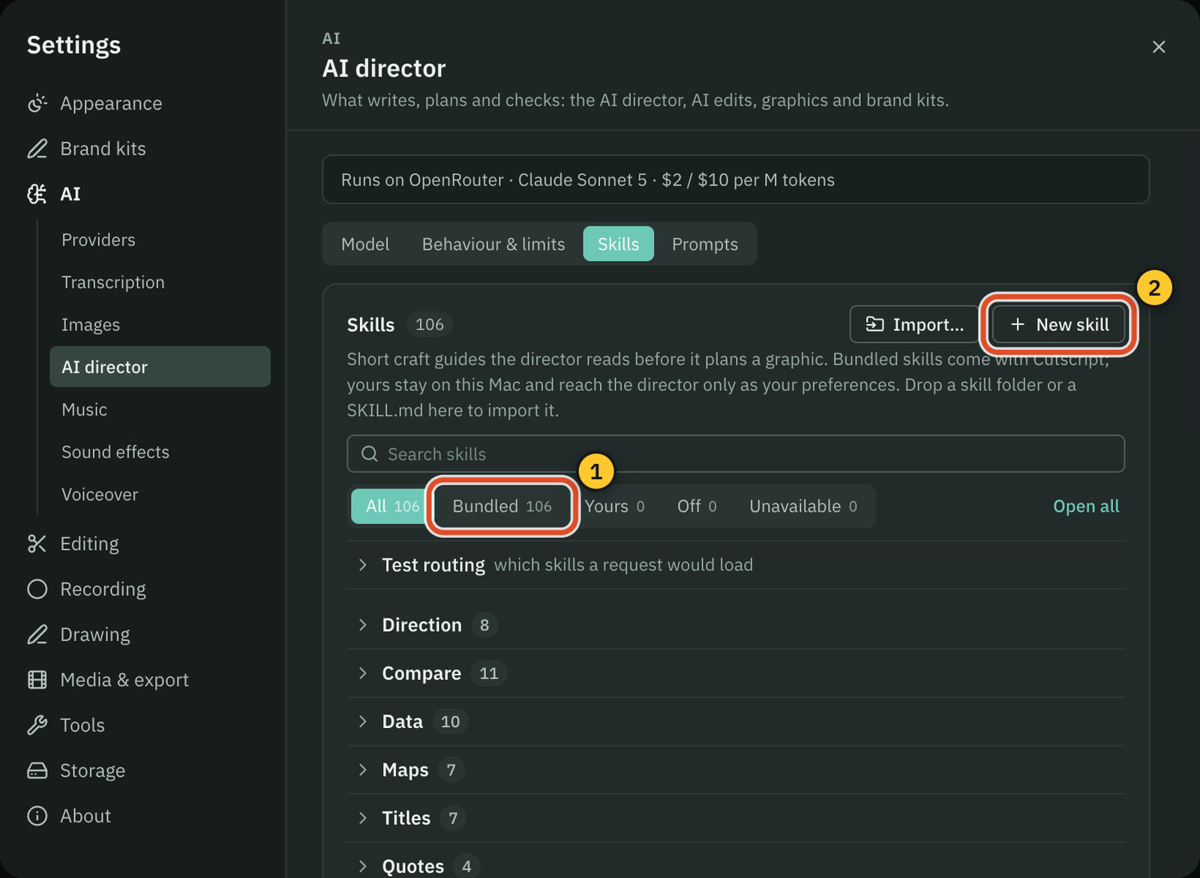Open Appearance settings via its icon
Image resolution: width=1200 pixels, height=878 pixels.
coord(37,104)
